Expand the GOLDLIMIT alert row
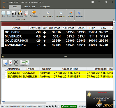Image resolution: width=116 pixels, height=108 pixels. point(6,73)
